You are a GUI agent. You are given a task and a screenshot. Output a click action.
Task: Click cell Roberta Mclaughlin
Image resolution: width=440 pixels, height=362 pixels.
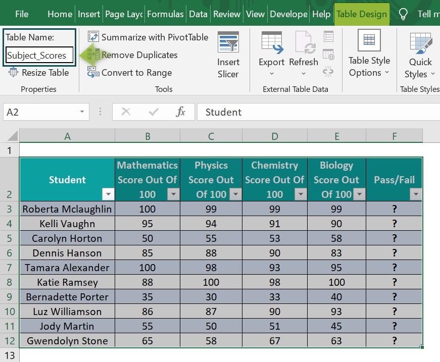click(x=67, y=209)
